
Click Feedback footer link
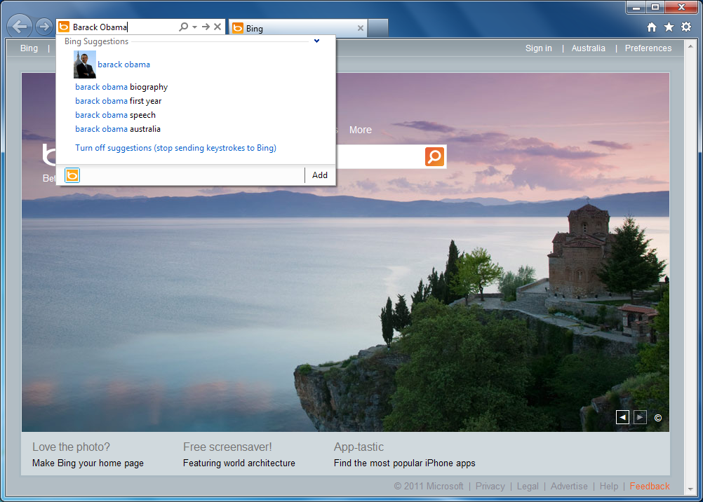(x=650, y=486)
